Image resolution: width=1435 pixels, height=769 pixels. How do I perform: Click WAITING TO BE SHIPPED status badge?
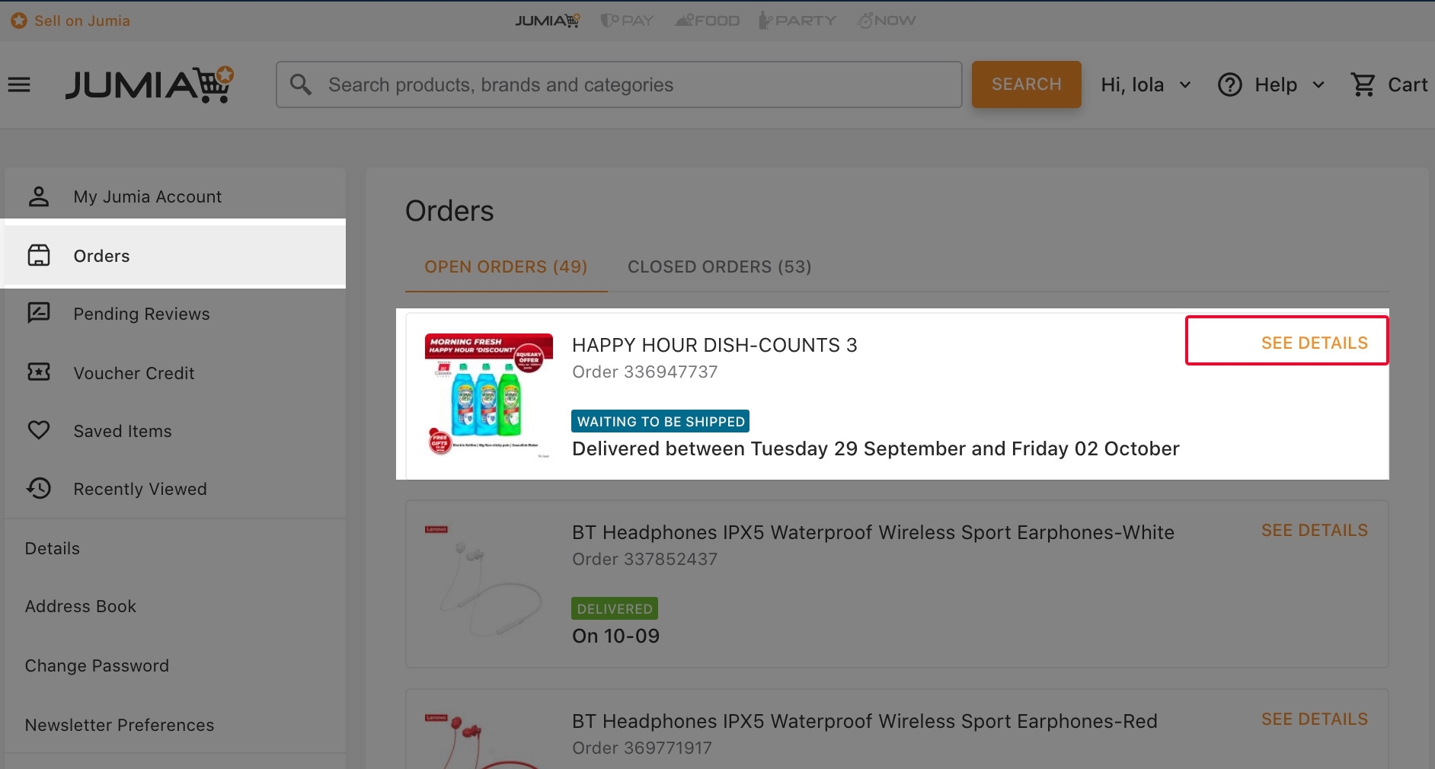tap(660, 421)
